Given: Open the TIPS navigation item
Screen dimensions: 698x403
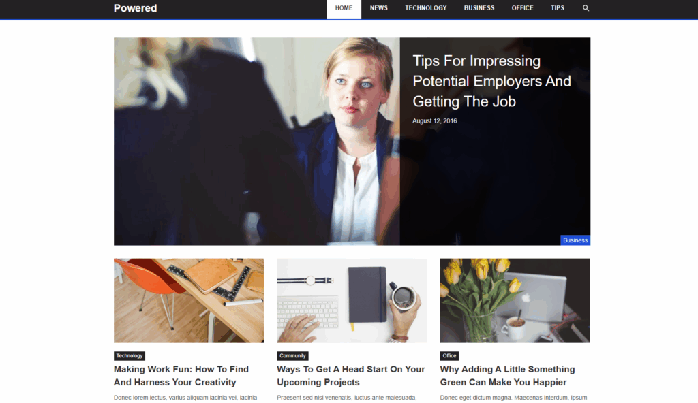Looking at the screenshot, I should tap(558, 8).
